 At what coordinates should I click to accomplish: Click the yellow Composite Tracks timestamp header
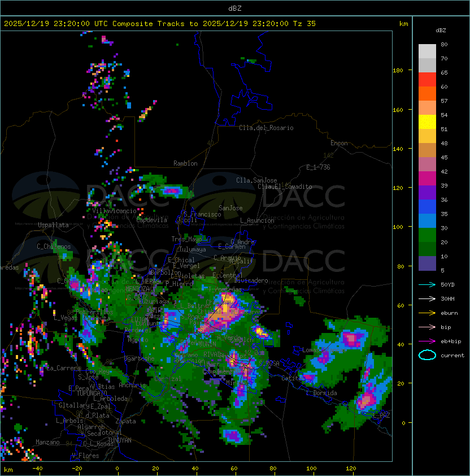point(160,23)
